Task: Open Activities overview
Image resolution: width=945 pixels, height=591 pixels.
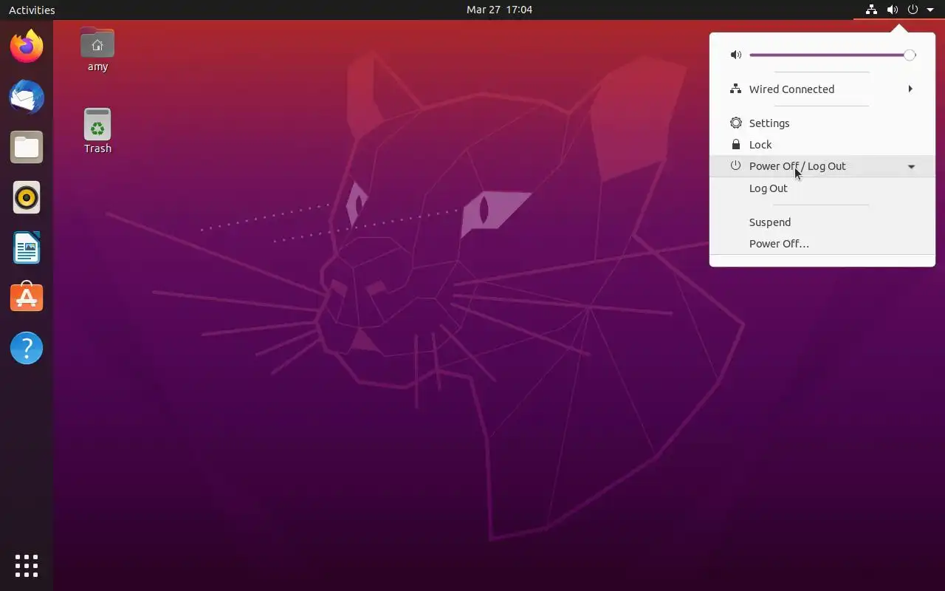Action: pyautogui.click(x=32, y=10)
